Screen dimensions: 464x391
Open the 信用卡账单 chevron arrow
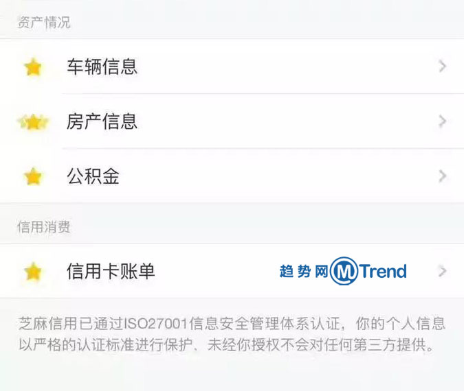(x=443, y=271)
